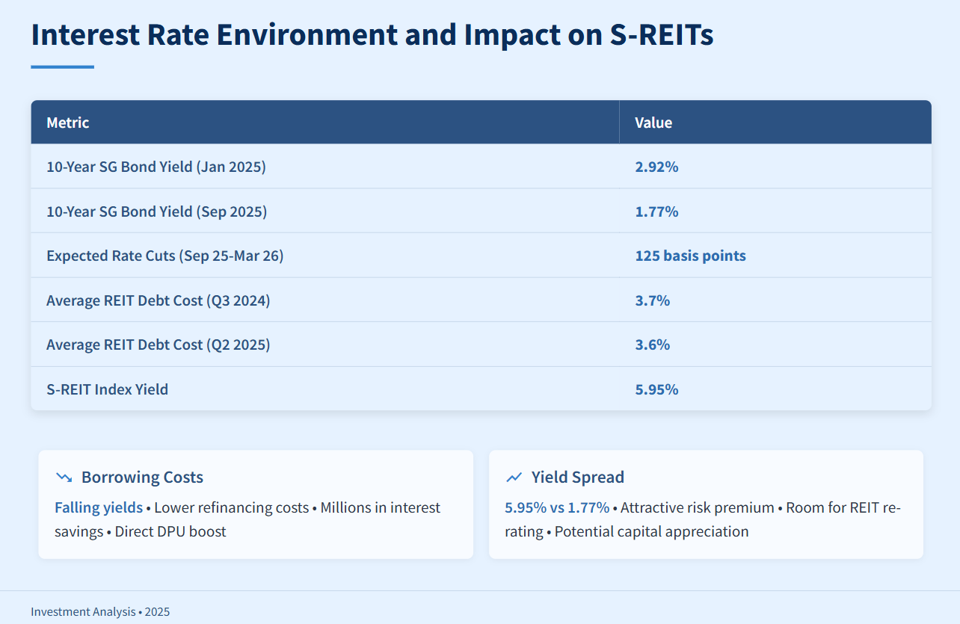This screenshot has height=624, width=960.
Task: Click the upward trend icon beside Yield Spread
Action: (514, 477)
